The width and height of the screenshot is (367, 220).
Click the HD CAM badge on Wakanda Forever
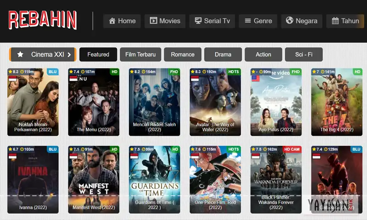coord(292,149)
